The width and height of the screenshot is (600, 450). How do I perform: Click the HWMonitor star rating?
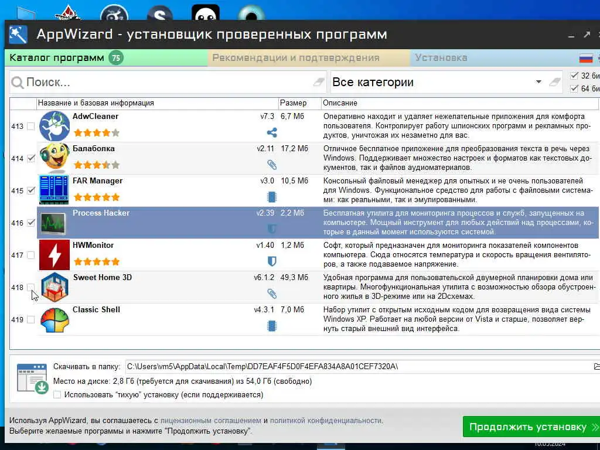pos(97,262)
